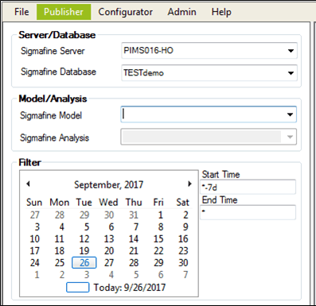Image resolution: width=316 pixels, height=306 pixels.
Task: Select grayed October 1 date
Action: (x=37, y=275)
